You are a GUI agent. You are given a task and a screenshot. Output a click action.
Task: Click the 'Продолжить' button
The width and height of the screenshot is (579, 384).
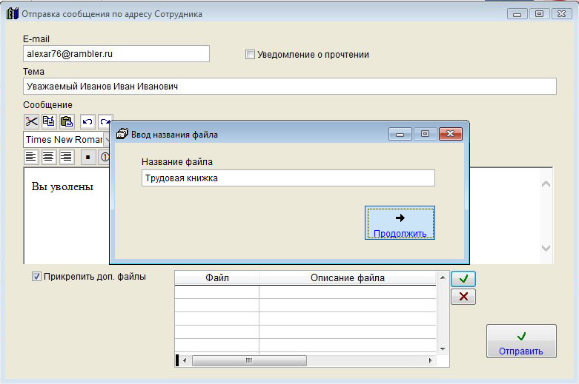(400, 223)
